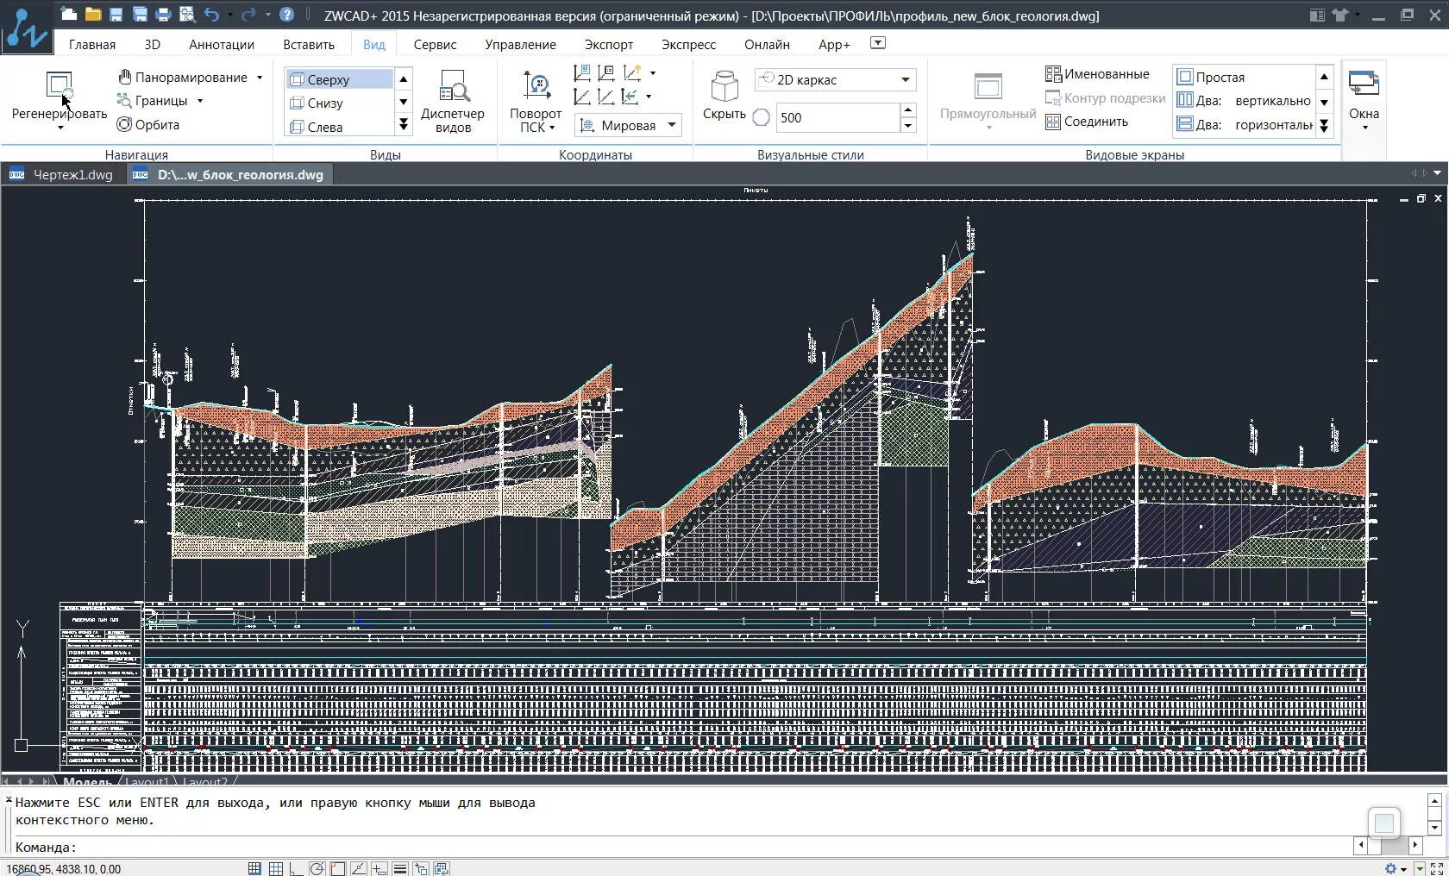Click the circular control beside the 500 field
This screenshot has height=876, width=1449.
tap(761, 118)
